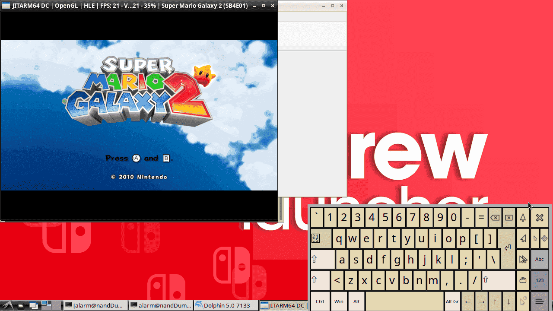This screenshot has height=311, width=553.
Task: Toggle the left Shift key
Action: coord(320,280)
